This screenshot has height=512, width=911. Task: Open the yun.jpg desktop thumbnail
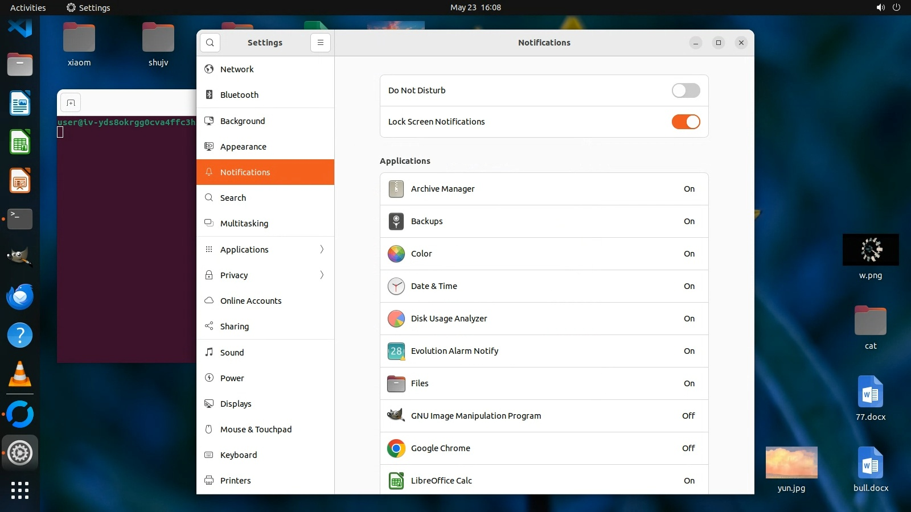(x=791, y=463)
